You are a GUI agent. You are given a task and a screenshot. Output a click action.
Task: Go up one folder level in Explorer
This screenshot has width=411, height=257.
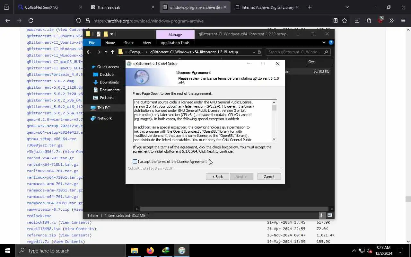tap(112, 52)
